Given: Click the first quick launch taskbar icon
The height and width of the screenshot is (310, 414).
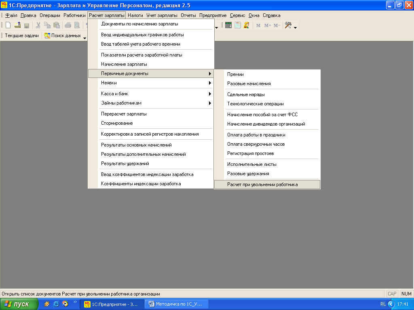Looking at the screenshot, I should pyautogui.click(x=47, y=304).
